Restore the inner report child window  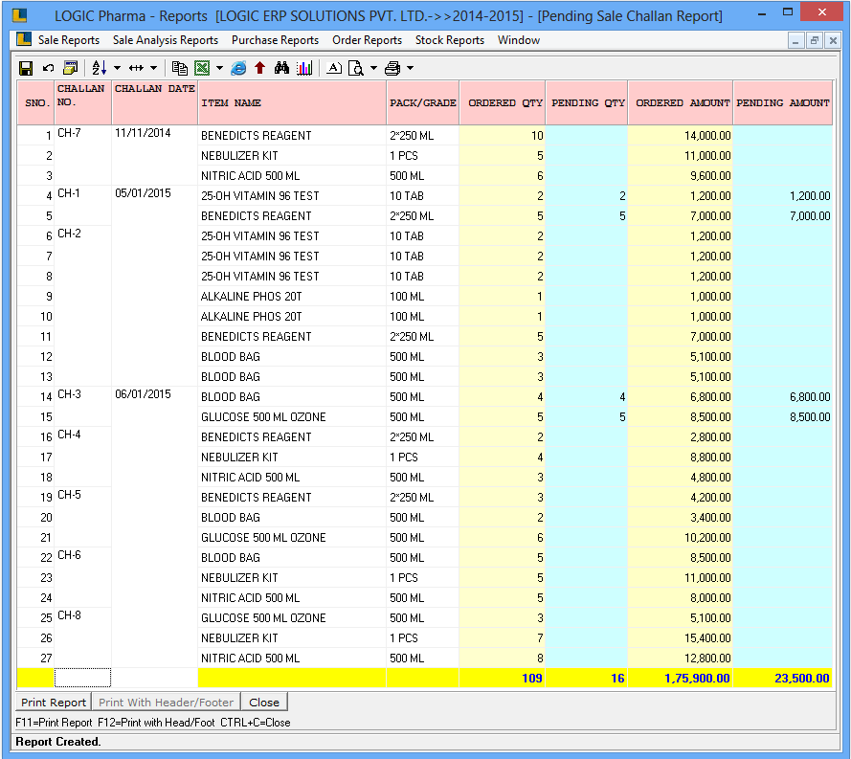coord(814,41)
